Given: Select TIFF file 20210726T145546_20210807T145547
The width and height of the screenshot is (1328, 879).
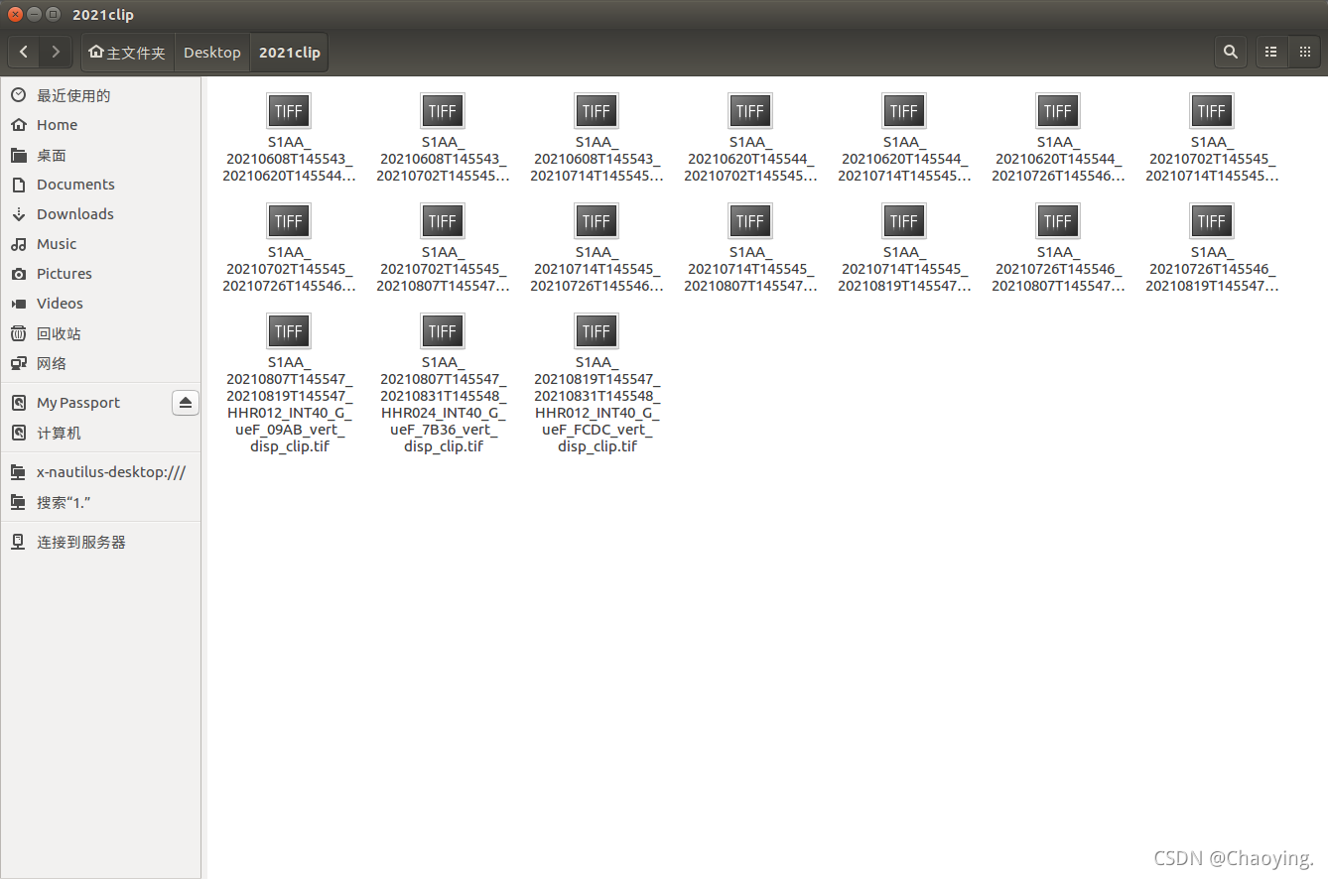Looking at the screenshot, I should [1058, 248].
